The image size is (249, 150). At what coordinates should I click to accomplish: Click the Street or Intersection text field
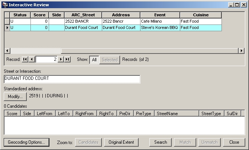72,79
